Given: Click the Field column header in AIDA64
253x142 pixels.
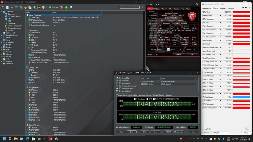Looking at the screenshot, I should (39, 12).
